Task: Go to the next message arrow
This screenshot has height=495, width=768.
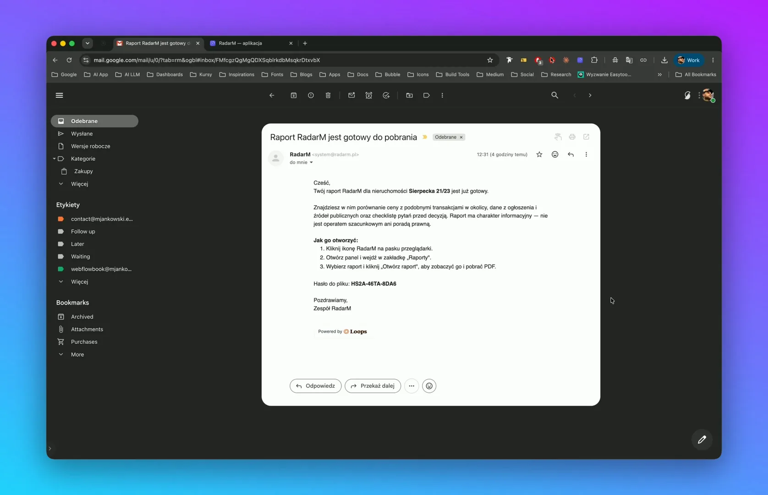Action: (590, 95)
